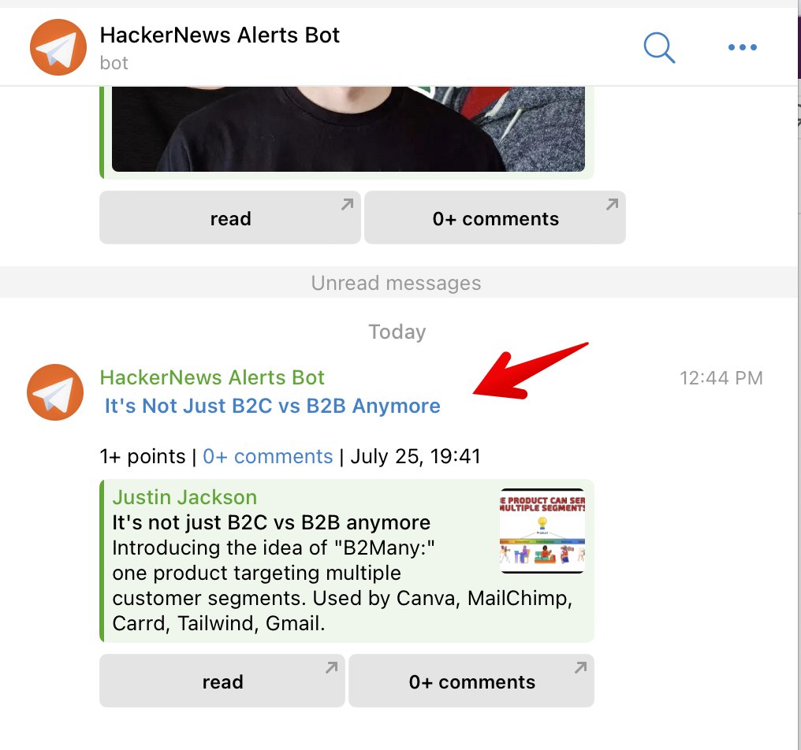The image size is (801, 750).
Task: Click the 12:44 PM message timestamp
Action: pyautogui.click(x=721, y=378)
